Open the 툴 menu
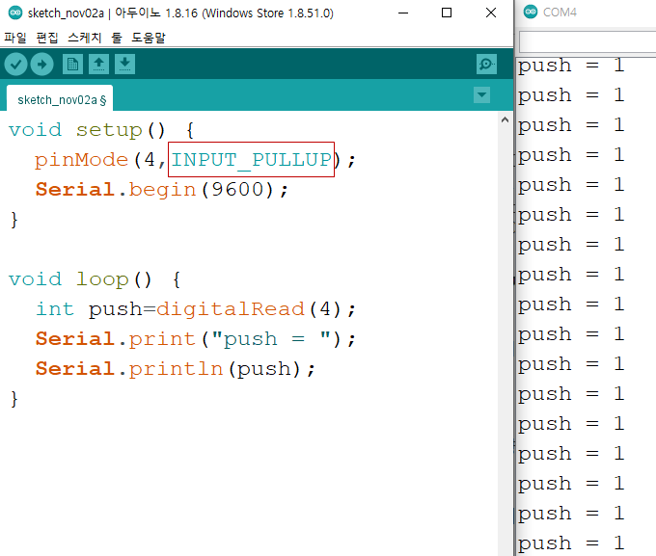The image size is (656, 556). tap(117, 38)
